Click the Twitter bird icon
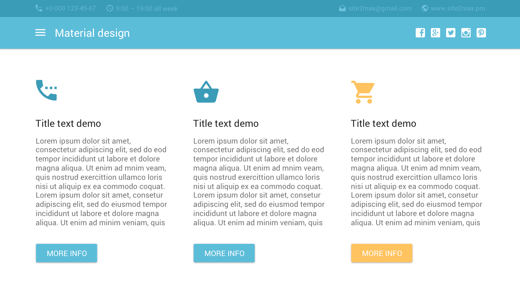This screenshot has width=520, height=292. [451, 33]
